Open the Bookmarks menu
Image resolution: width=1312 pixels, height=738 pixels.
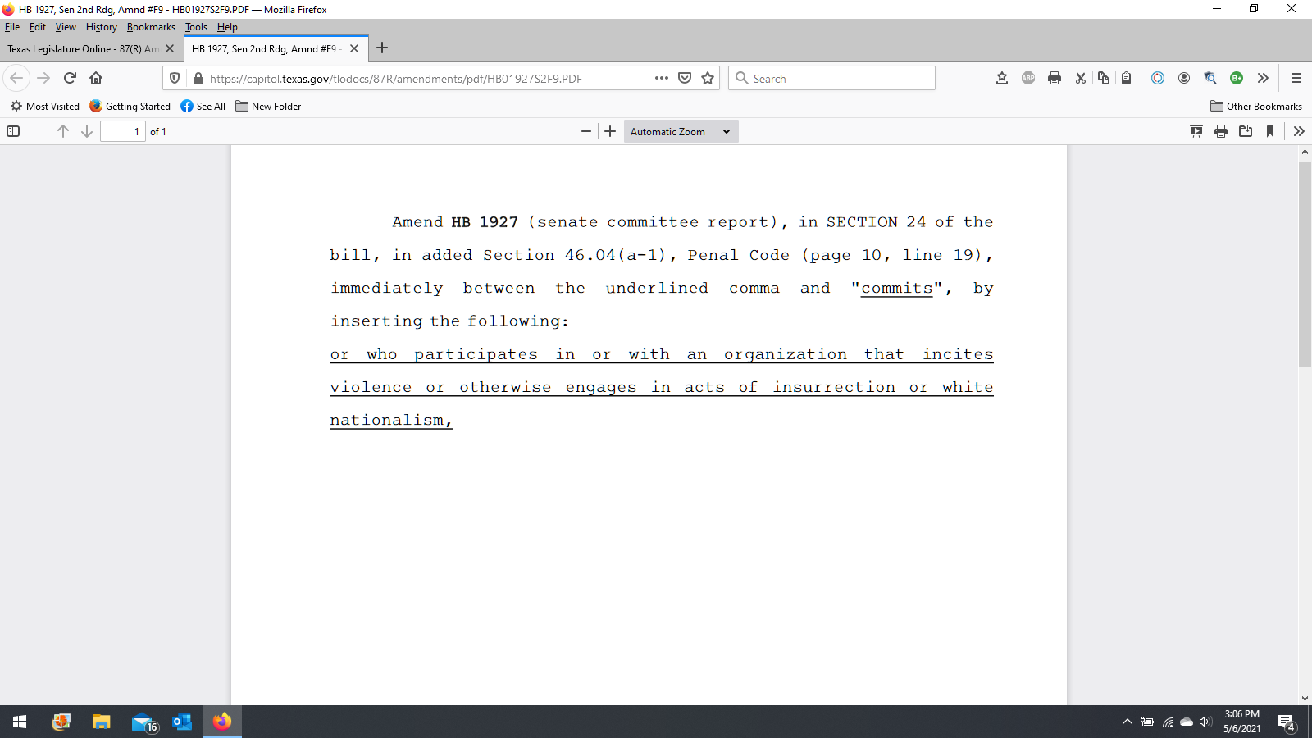point(151,27)
